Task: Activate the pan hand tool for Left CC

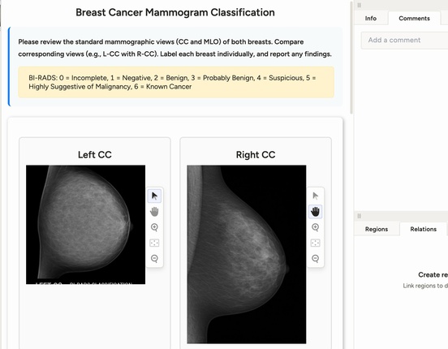Action: coord(154,212)
